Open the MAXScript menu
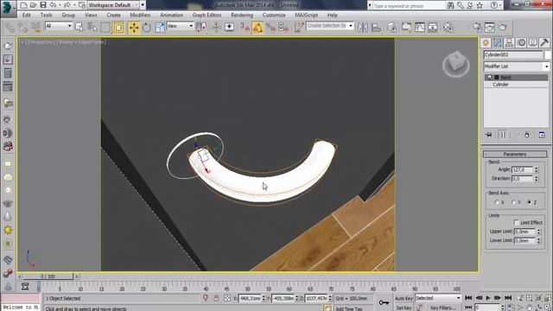 point(306,16)
